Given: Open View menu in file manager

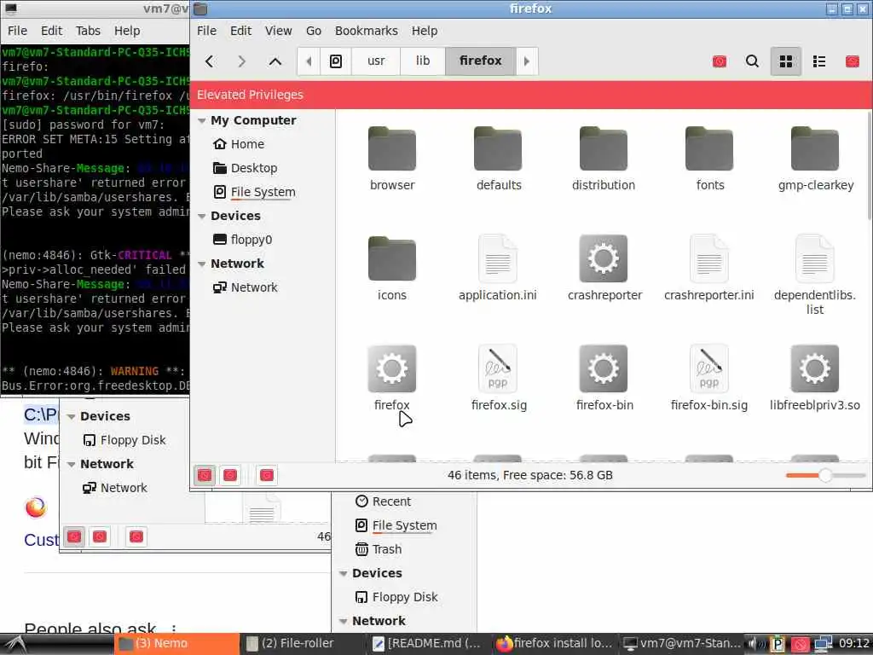Looking at the screenshot, I should coord(279,31).
